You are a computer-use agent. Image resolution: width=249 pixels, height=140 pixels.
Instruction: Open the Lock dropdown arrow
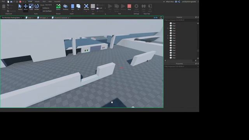click(x=105, y=8)
